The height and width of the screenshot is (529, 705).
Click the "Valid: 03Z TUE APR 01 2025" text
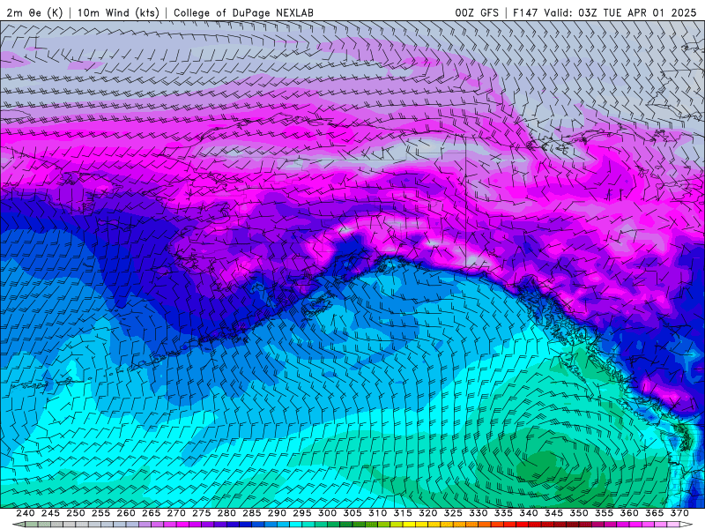pos(620,12)
